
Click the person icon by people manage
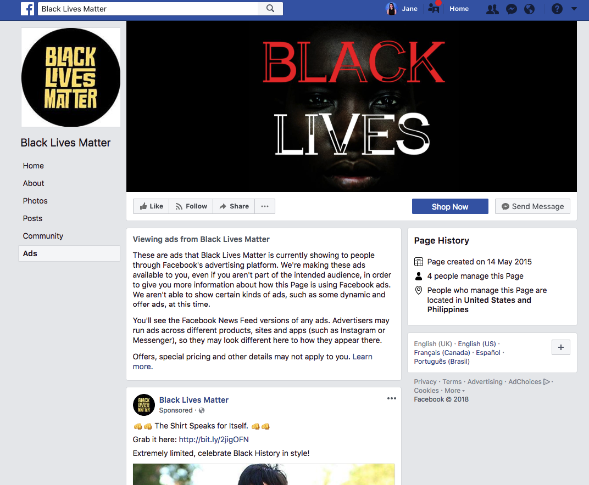[419, 276]
